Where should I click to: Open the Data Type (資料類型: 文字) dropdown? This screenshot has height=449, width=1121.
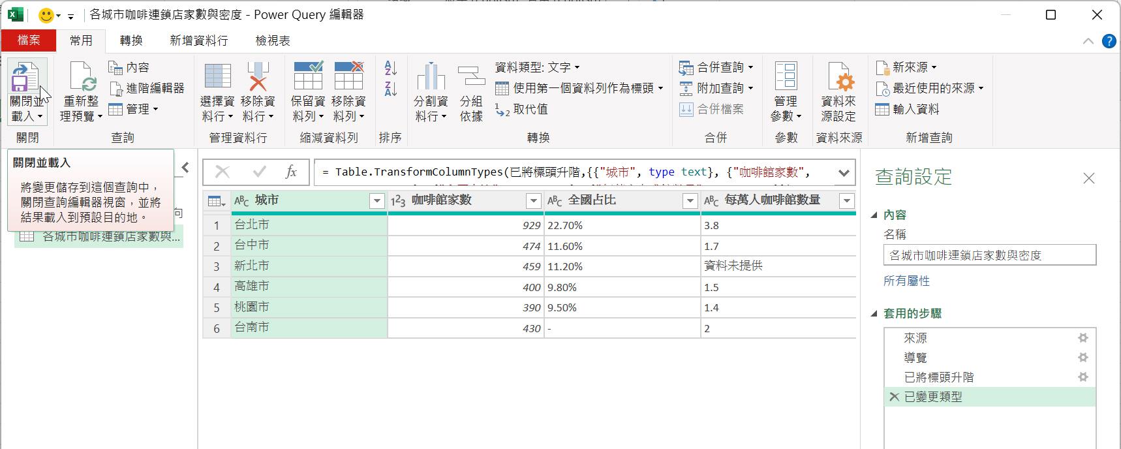(538, 67)
